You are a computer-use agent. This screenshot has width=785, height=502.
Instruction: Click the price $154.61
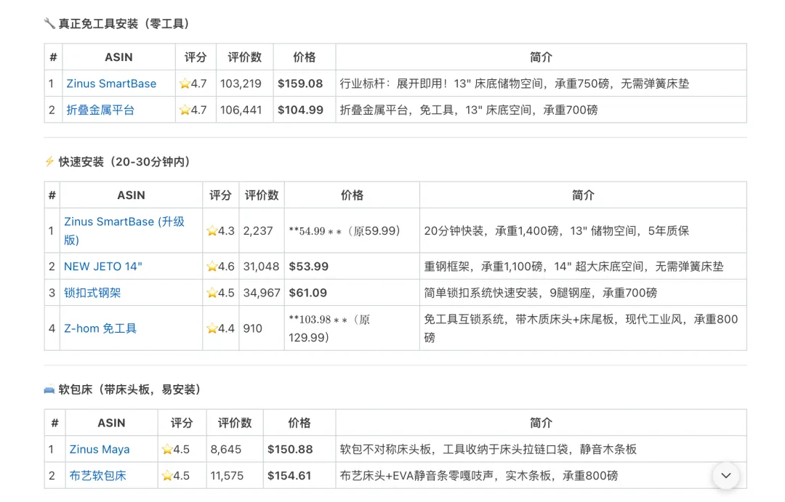289,475
